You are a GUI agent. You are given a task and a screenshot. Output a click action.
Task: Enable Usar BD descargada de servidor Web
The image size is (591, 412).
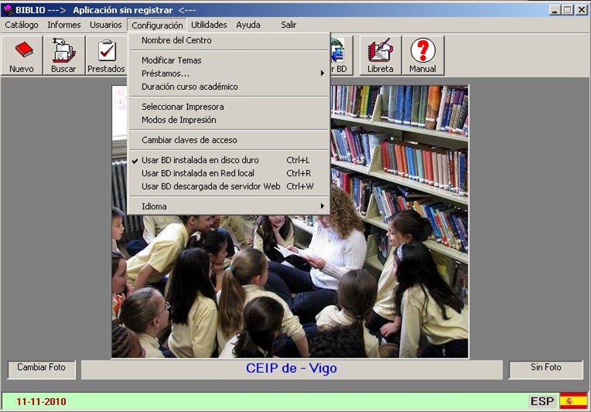tap(210, 186)
